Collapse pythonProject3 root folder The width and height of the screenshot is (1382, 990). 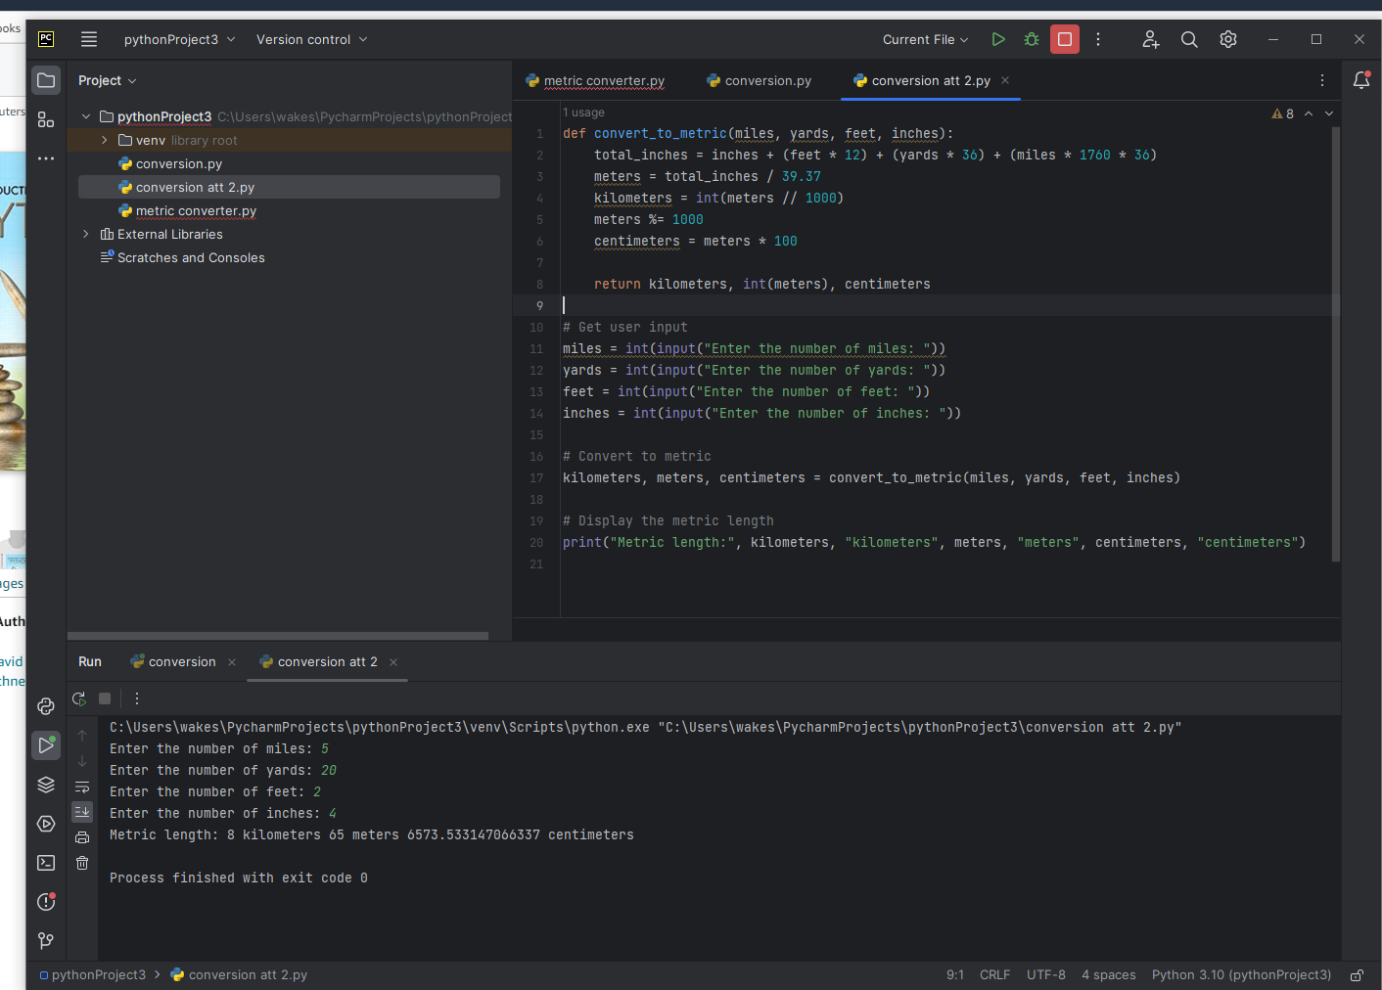tap(86, 116)
